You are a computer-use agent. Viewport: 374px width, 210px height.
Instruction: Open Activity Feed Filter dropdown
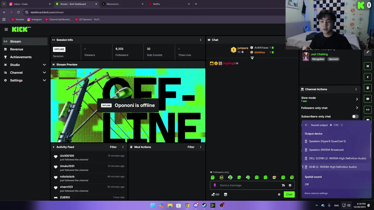(x=113, y=147)
